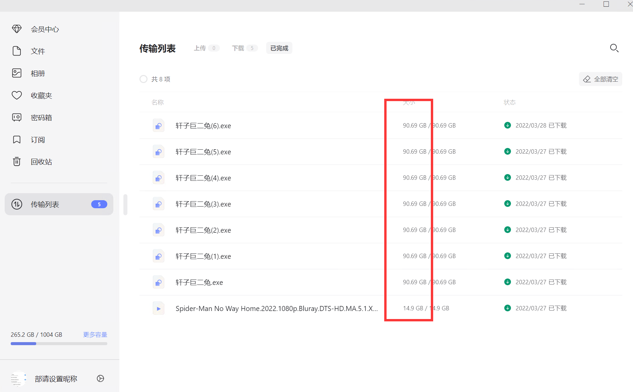Click the 文件 file icon in sidebar
The width and height of the screenshot is (633, 392).
click(x=17, y=51)
